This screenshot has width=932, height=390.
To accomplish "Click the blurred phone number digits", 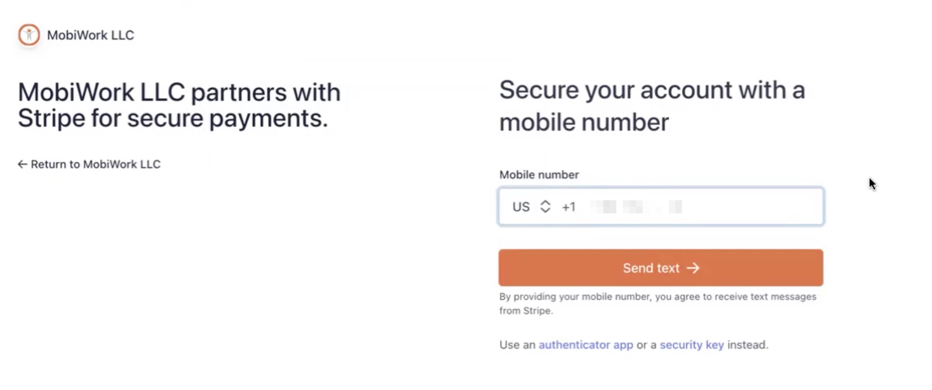I will pos(636,207).
